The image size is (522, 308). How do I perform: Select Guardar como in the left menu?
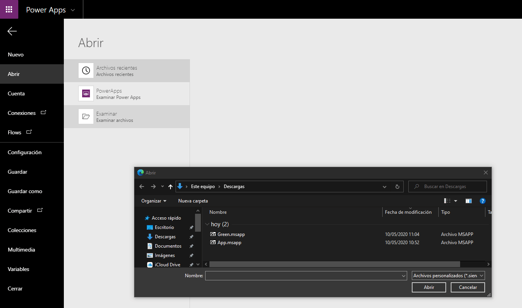[x=25, y=191]
